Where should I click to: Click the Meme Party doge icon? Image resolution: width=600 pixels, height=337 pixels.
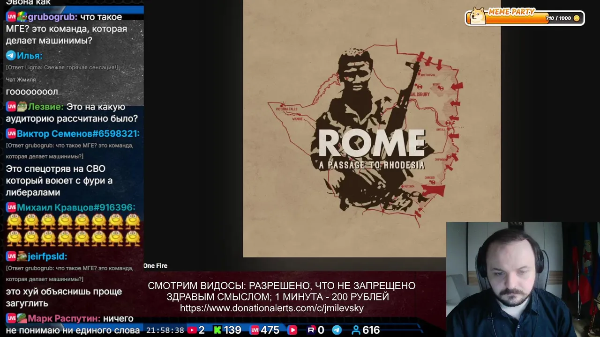478,16
